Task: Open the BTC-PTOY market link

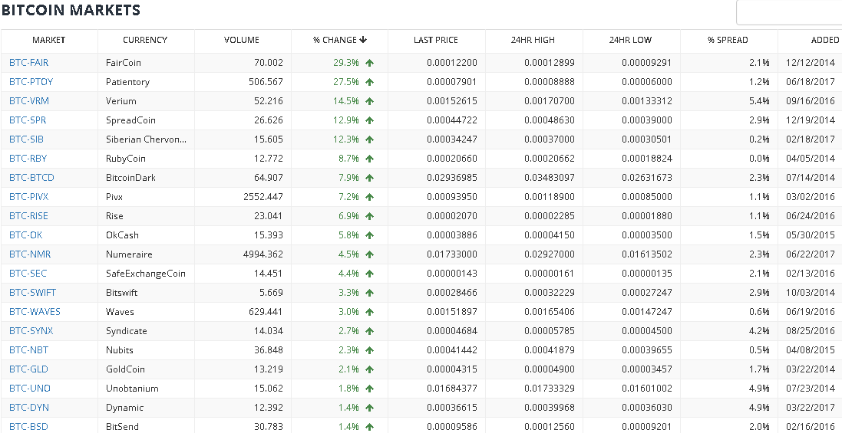Action: click(x=31, y=82)
